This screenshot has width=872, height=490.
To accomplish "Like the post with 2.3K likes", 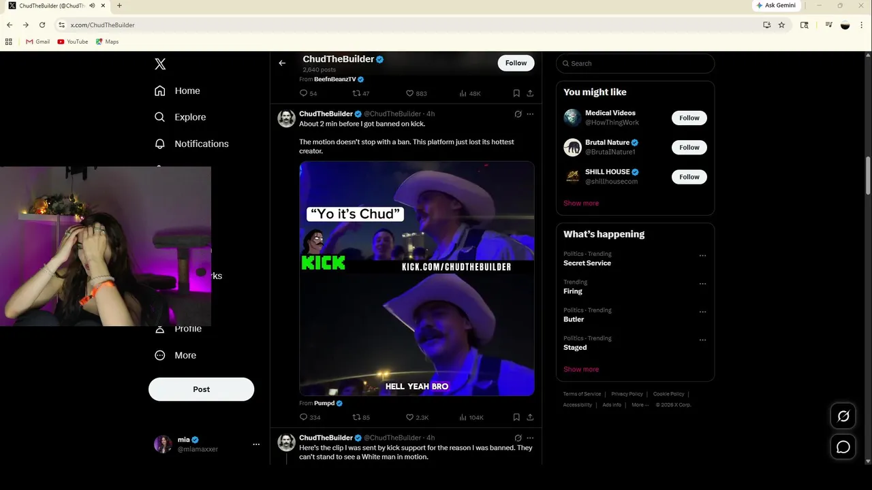I will pos(410,417).
